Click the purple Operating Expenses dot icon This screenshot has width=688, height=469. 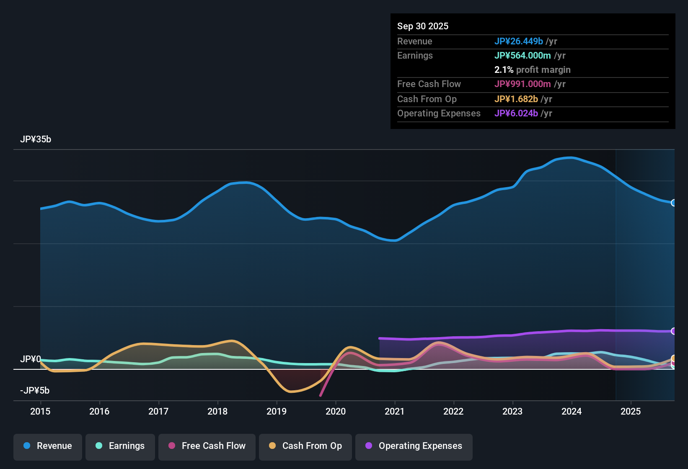pyautogui.click(x=369, y=446)
